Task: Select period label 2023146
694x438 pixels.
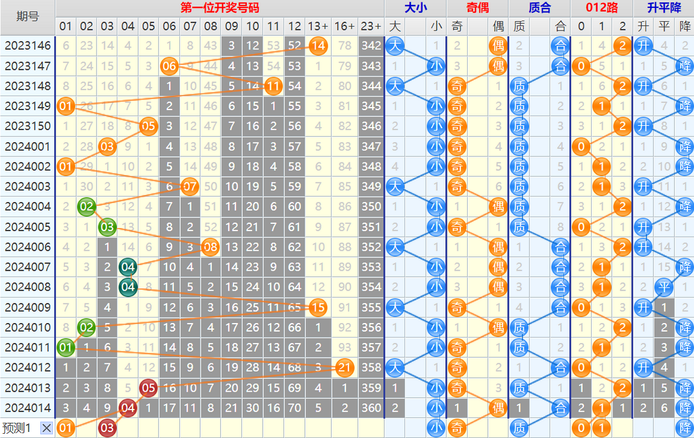Action: 27,46
